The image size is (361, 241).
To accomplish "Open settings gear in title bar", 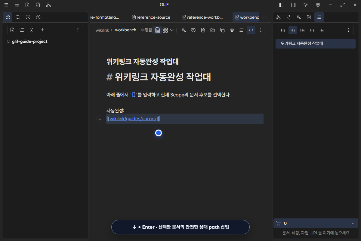I will coord(318,5).
